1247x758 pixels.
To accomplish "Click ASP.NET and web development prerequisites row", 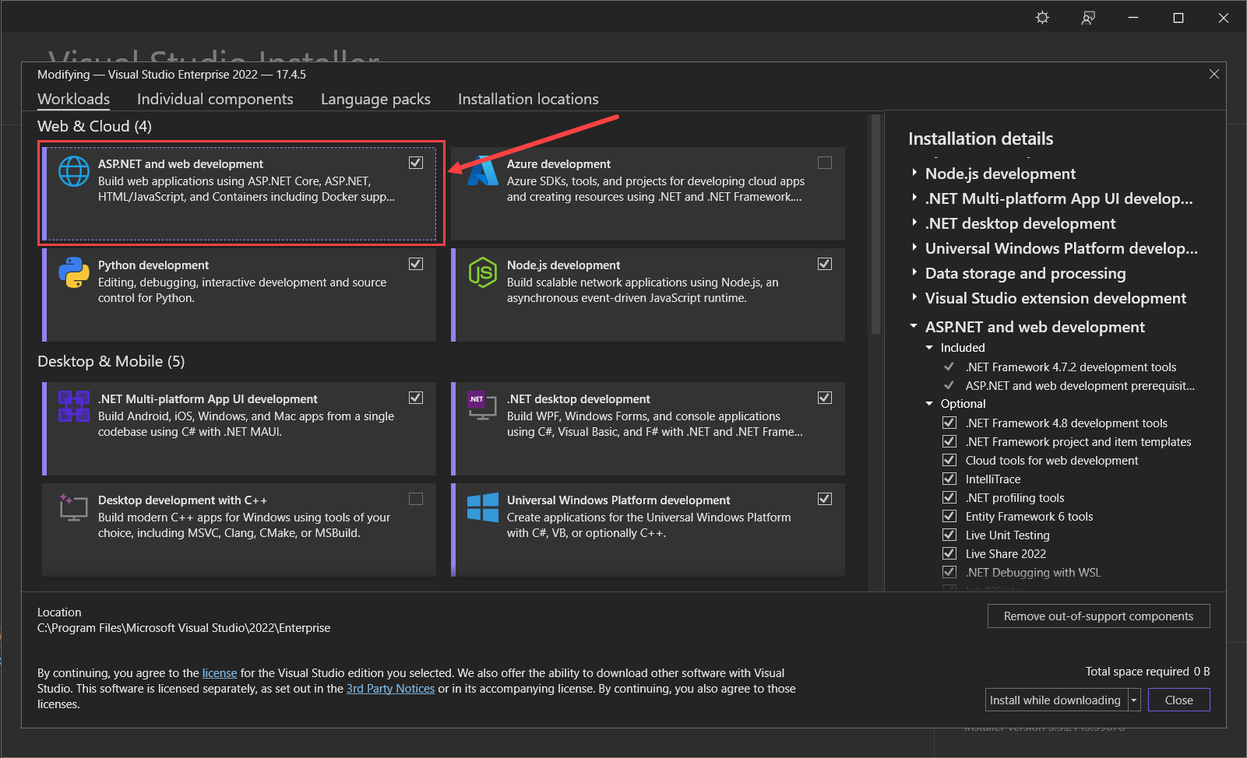I will [x=1080, y=386].
